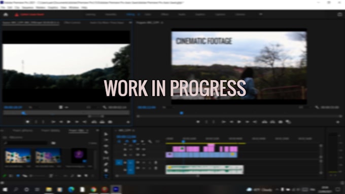345x194 pixels.
Task: Select the Selection tool in the tools panel
Action: pos(106,134)
